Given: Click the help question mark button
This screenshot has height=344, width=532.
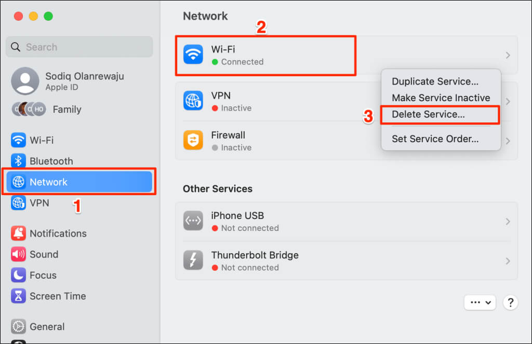Looking at the screenshot, I should 510,302.
